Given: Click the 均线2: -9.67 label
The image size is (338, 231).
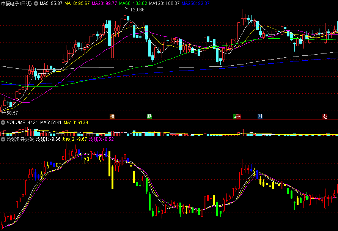Looking at the screenshot, I should click(75, 139).
